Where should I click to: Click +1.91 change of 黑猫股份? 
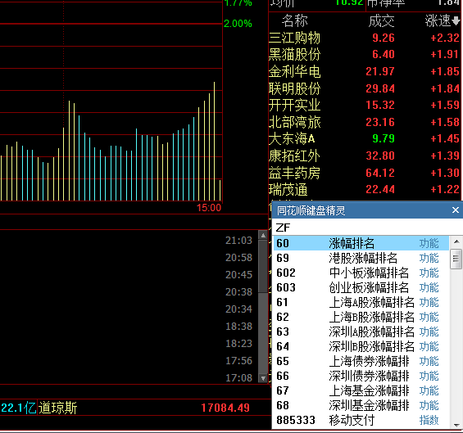pyautogui.click(x=445, y=54)
